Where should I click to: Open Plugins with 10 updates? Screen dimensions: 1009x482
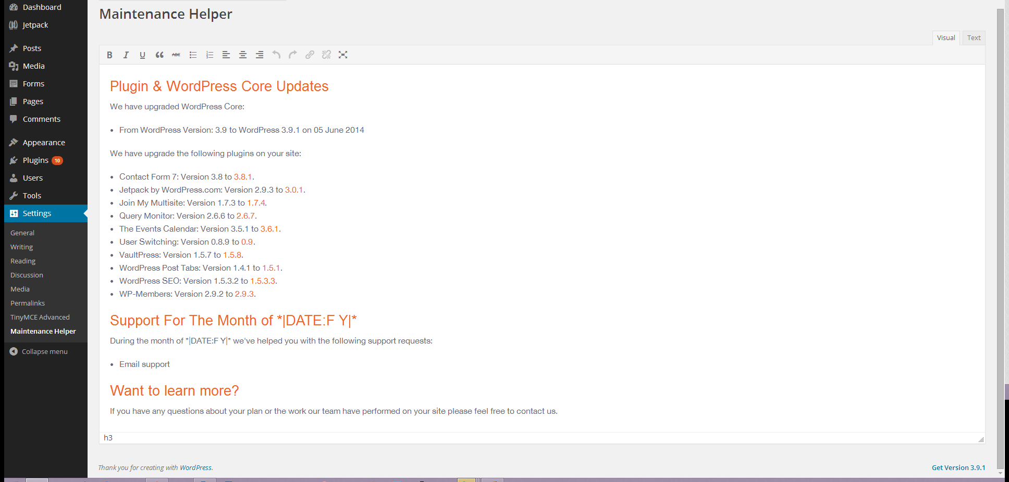(x=46, y=160)
